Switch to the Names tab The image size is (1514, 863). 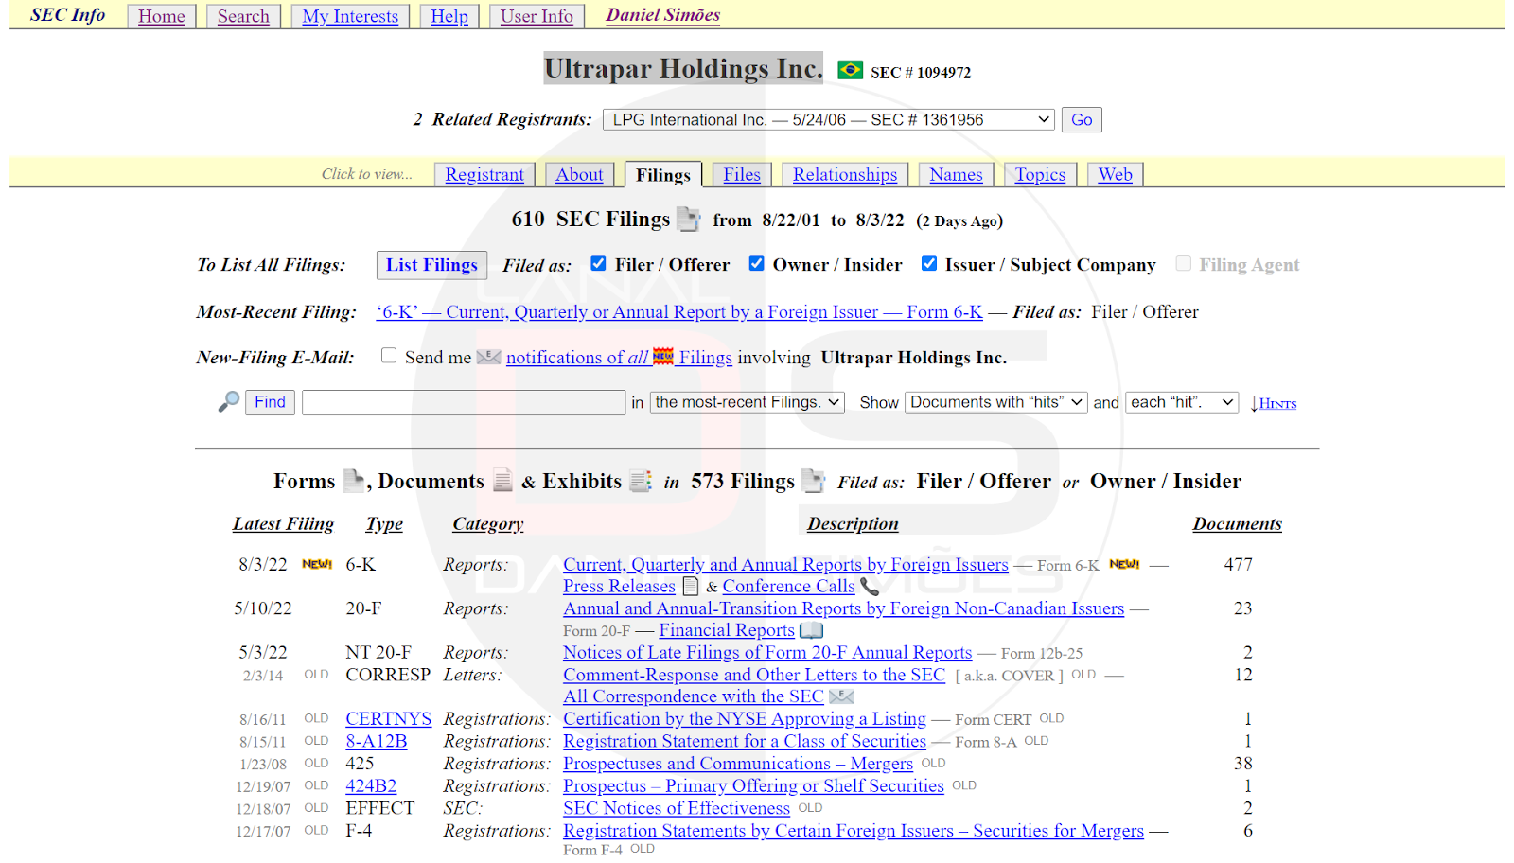click(956, 175)
